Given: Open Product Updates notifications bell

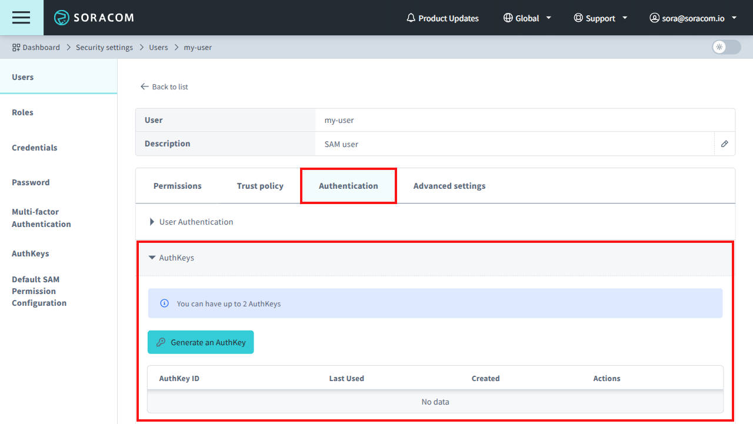Looking at the screenshot, I should point(411,18).
